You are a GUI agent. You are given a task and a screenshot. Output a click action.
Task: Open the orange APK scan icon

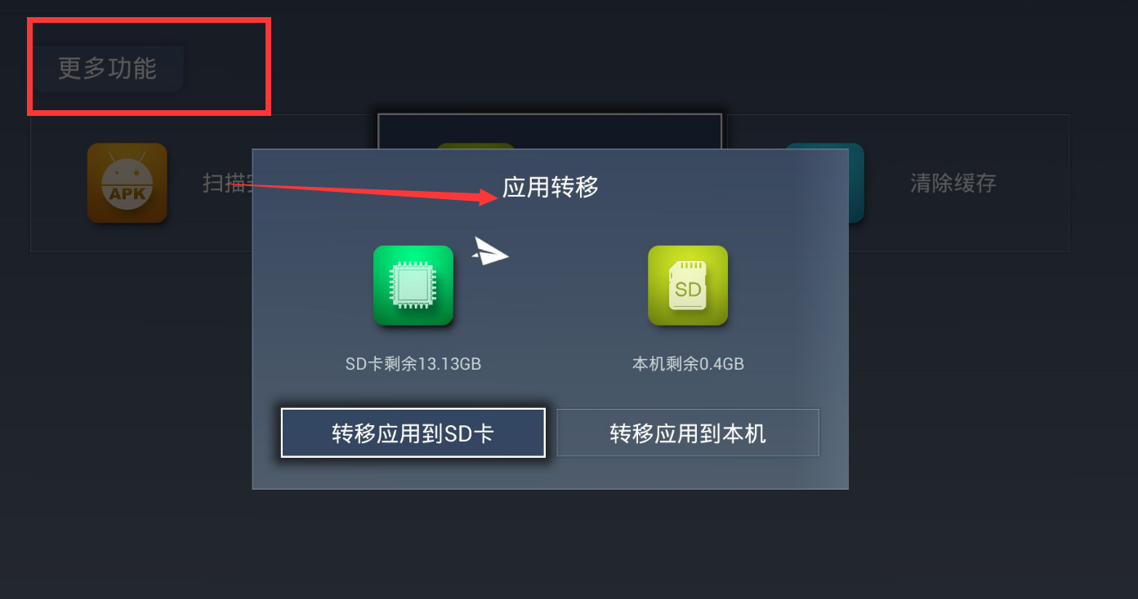point(127,183)
